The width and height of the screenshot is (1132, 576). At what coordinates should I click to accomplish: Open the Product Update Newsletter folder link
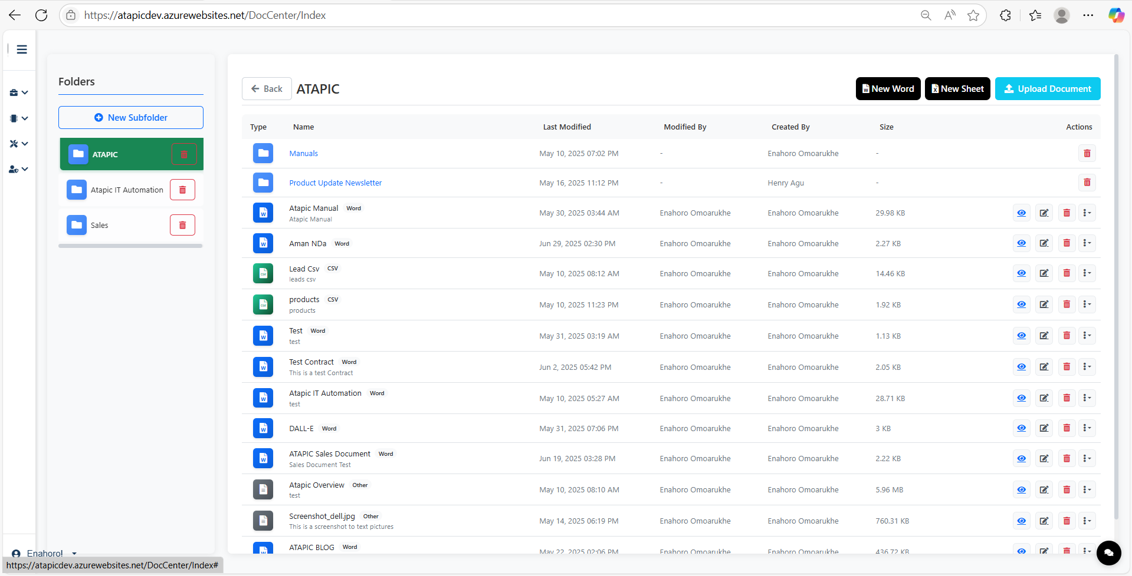pyautogui.click(x=335, y=183)
